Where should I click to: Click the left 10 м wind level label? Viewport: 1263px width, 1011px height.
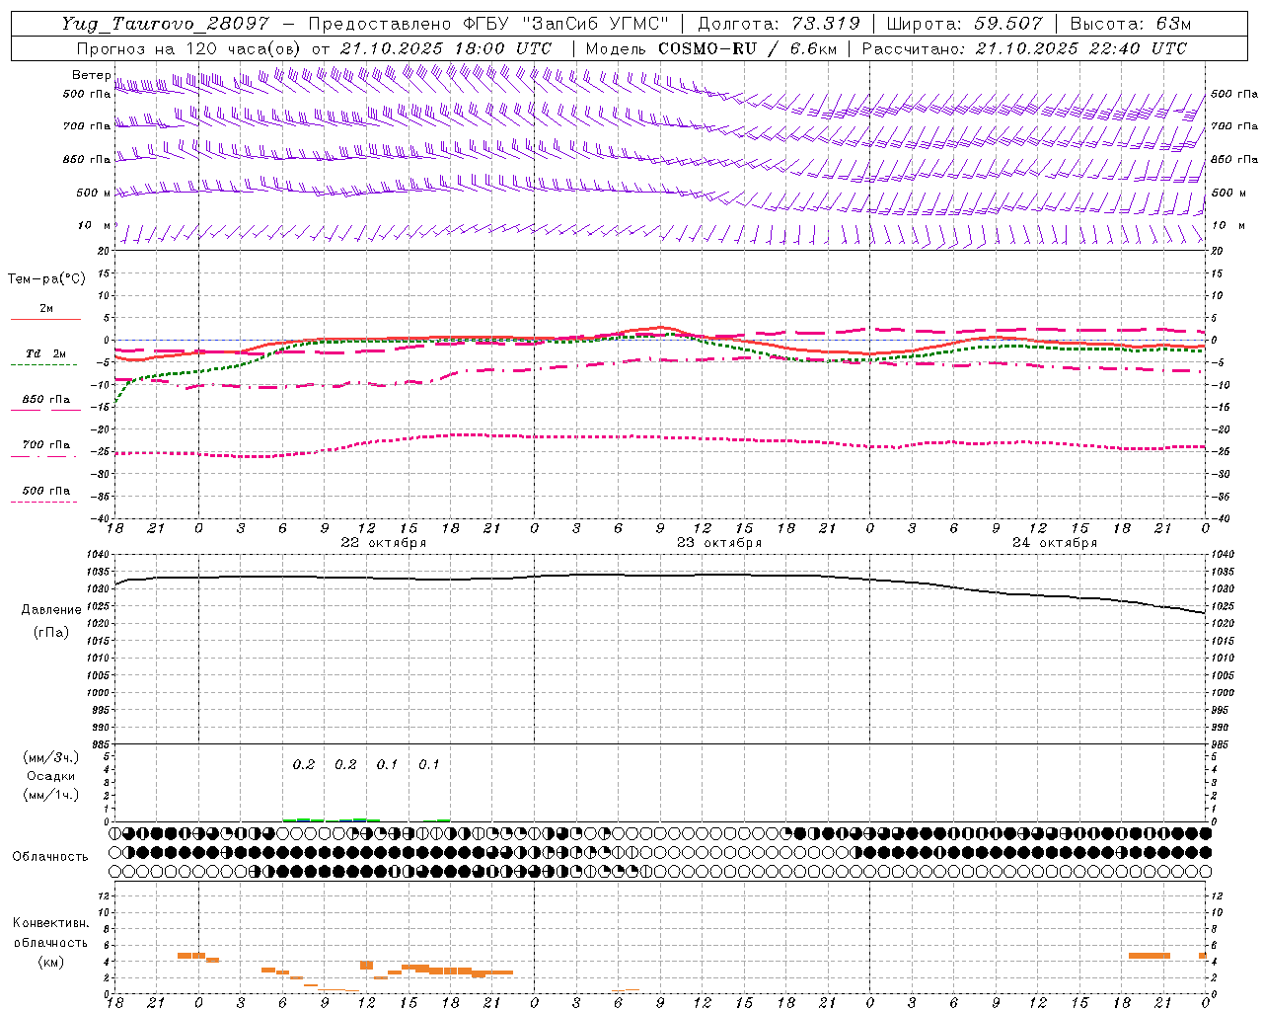pyautogui.click(x=95, y=226)
